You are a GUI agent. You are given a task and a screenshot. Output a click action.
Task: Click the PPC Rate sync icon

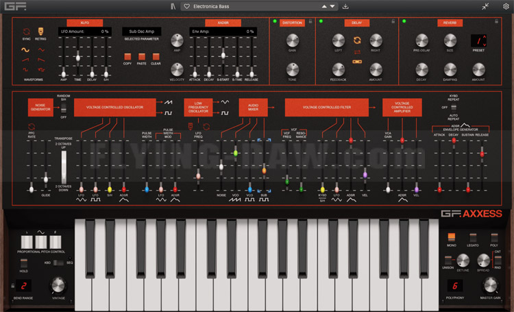pos(32,127)
